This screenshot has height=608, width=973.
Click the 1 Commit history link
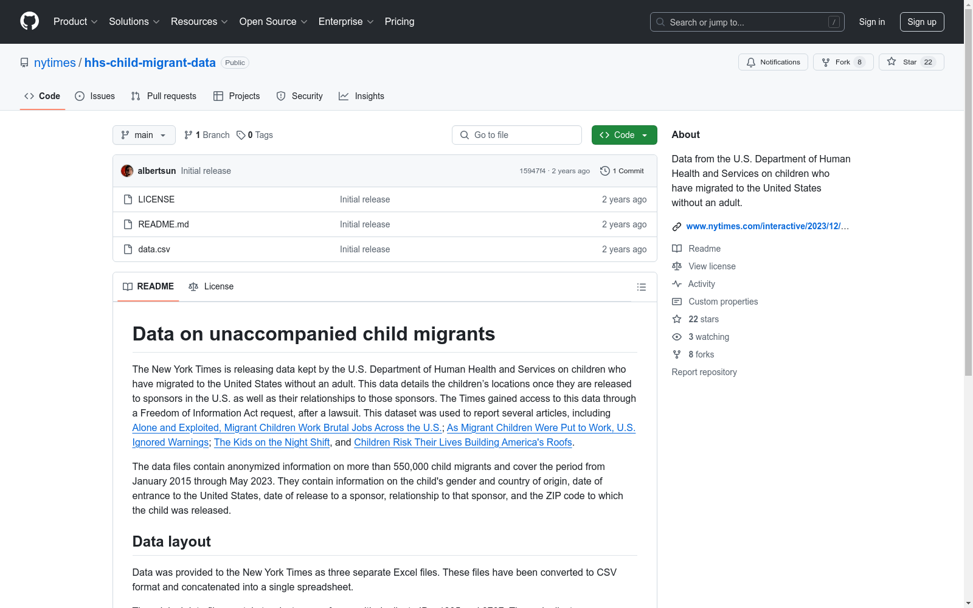tap(622, 171)
